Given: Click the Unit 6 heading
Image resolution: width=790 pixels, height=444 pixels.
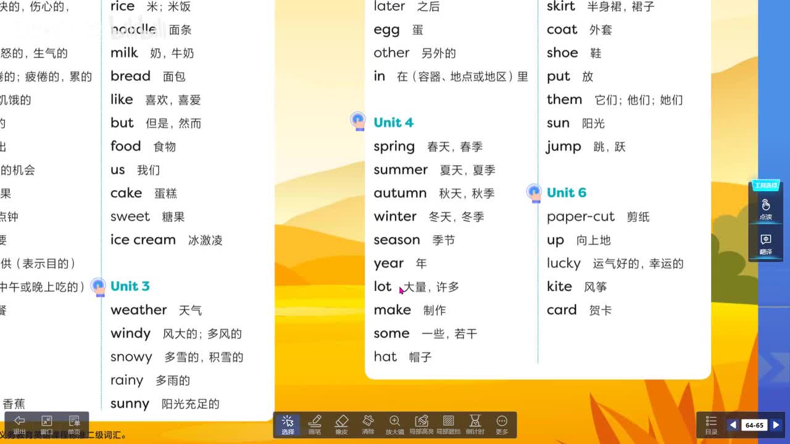Looking at the screenshot, I should coord(566,193).
